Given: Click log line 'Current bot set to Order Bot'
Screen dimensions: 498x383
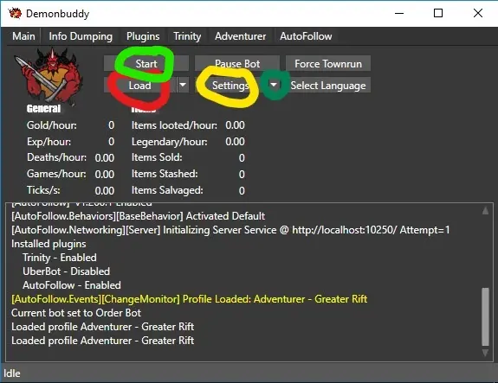Looking at the screenshot, I should pyautogui.click(x=76, y=313).
